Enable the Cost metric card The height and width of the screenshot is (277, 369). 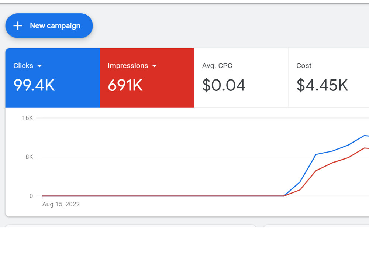328,78
